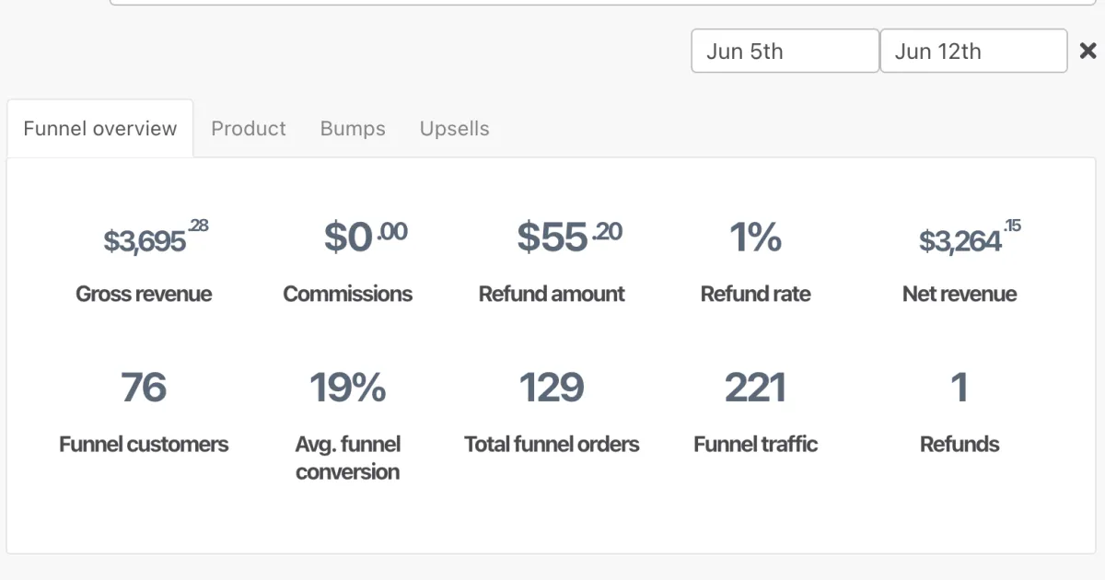Clear the date range with the X icon
1105x580 pixels.
click(1088, 52)
